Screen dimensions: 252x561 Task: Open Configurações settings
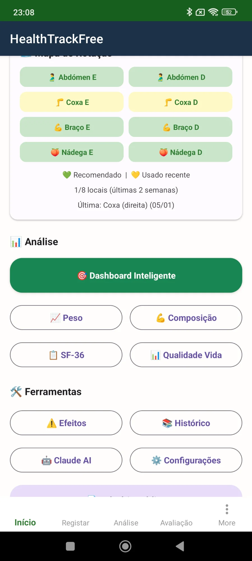[186, 460]
